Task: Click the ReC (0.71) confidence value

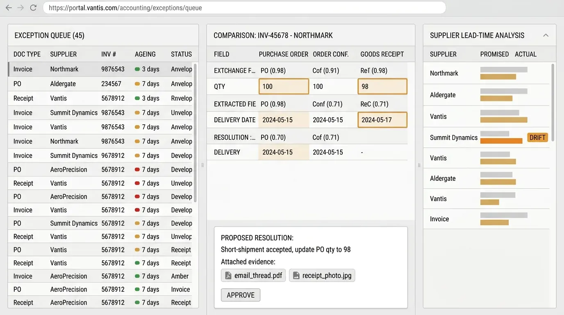Action: (374, 104)
